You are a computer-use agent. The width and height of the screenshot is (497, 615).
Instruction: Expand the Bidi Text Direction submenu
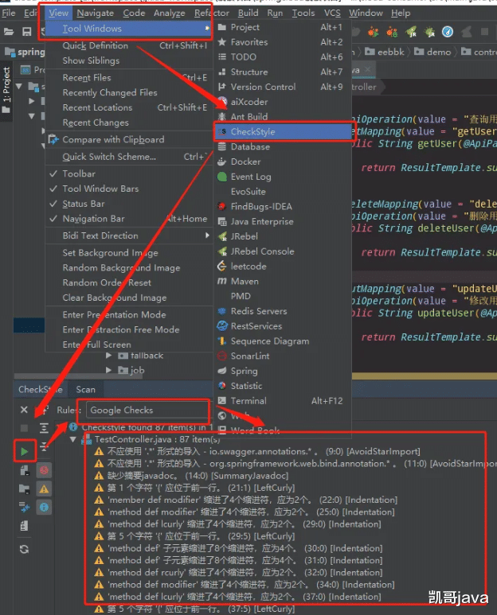129,235
